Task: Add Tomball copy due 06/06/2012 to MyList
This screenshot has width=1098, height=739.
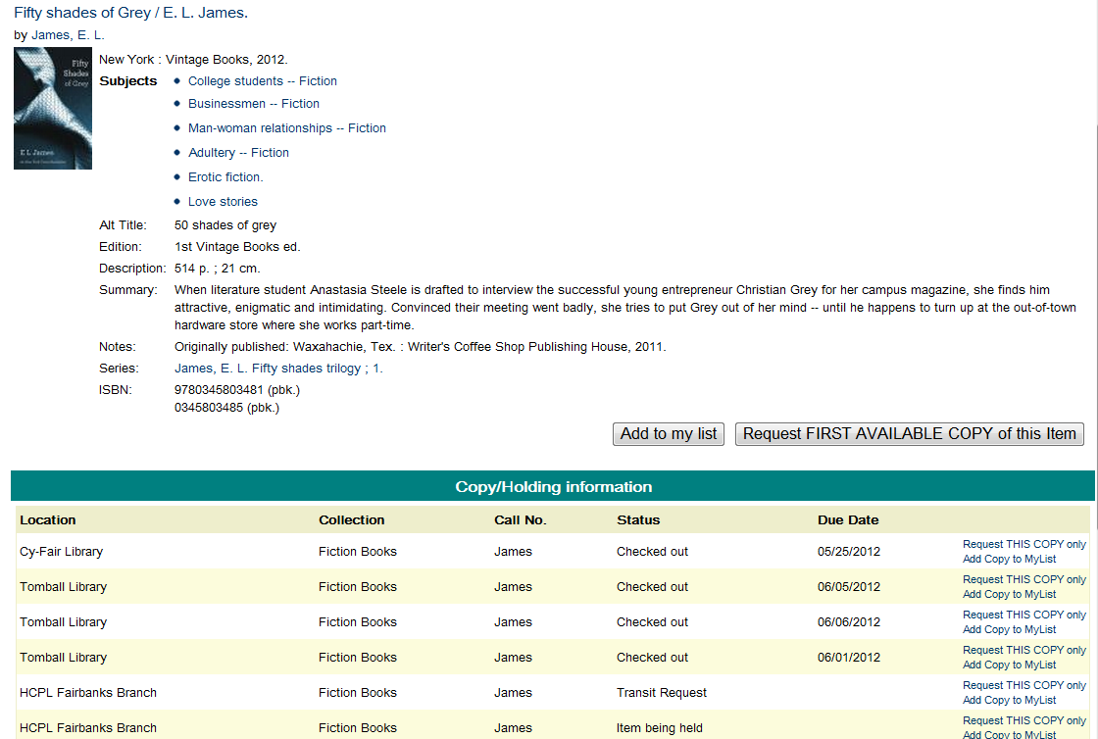Action: coord(1009,629)
